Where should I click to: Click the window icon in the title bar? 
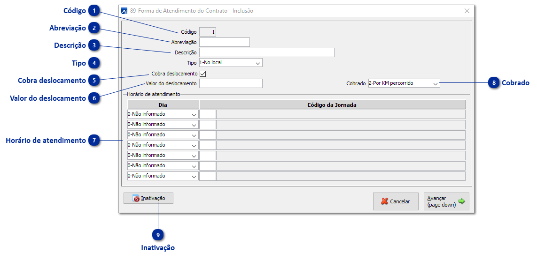click(124, 11)
